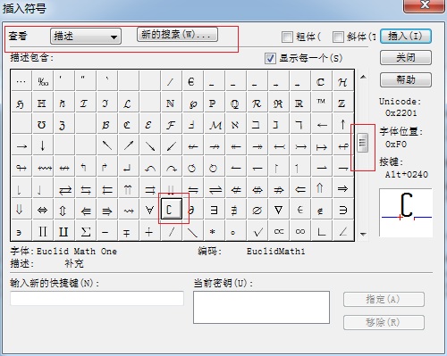Toggle the 粗体 bold checkbox
Screen dimensions: 447x356
click(x=287, y=37)
